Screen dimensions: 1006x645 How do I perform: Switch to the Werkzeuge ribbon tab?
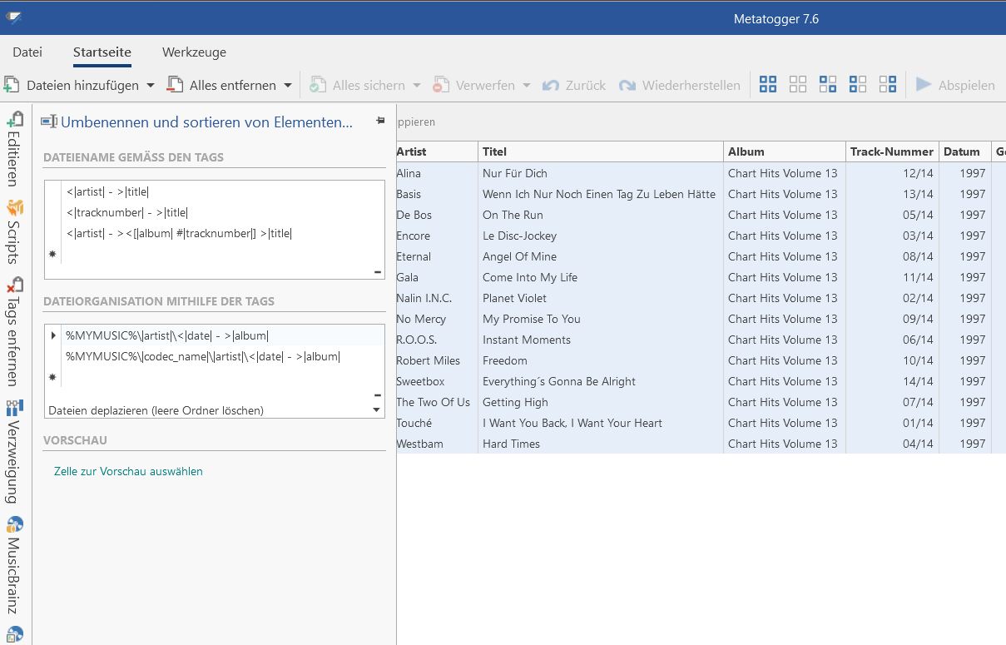194,52
